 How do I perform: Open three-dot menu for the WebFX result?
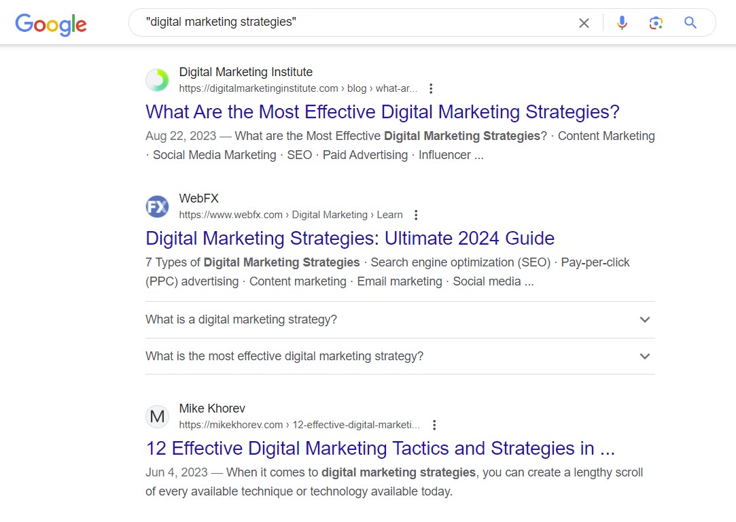click(x=415, y=214)
